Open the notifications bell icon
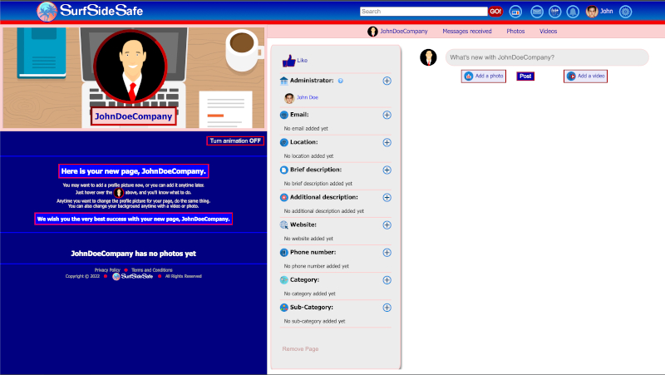 pos(573,12)
